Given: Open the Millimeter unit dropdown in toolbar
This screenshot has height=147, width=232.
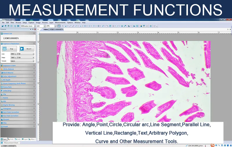Looking at the screenshot, I should pos(27,26).
